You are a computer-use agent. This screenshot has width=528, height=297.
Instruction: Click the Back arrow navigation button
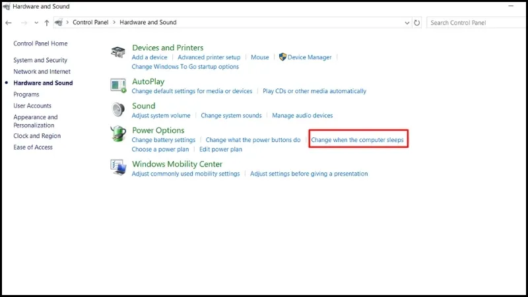click(9, 22)
